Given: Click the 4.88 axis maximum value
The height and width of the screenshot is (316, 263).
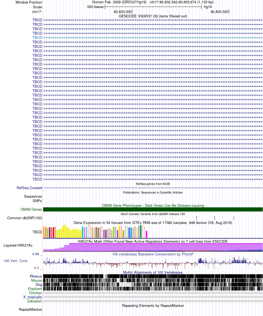Looking at the screenshot, I should pos(35,254).
